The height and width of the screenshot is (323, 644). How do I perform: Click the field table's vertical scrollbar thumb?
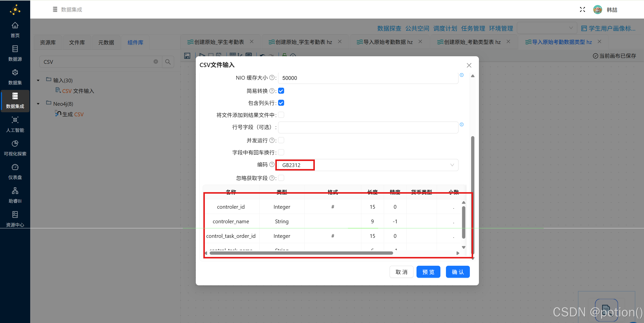tap(464, 222)
